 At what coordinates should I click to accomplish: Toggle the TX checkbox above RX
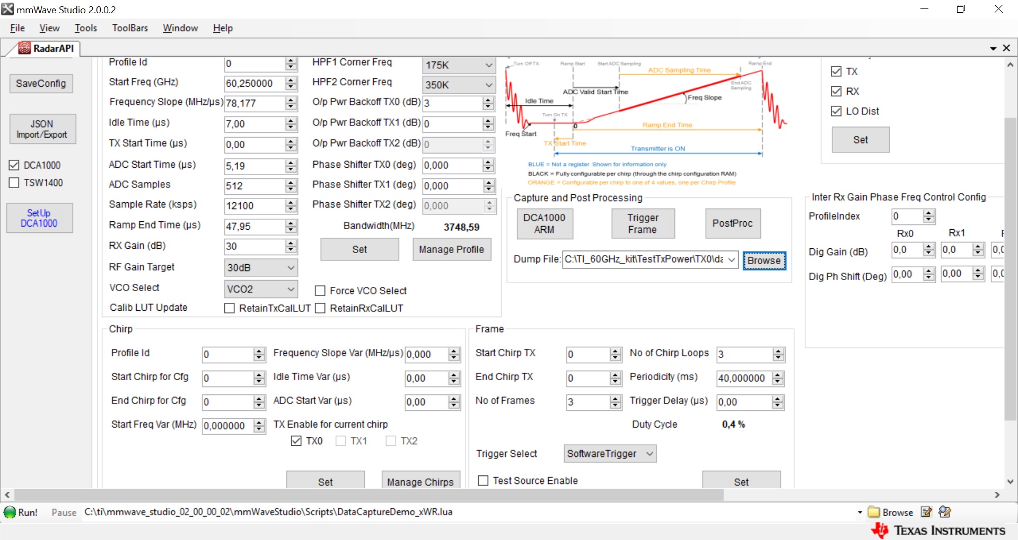pos(836,71)
